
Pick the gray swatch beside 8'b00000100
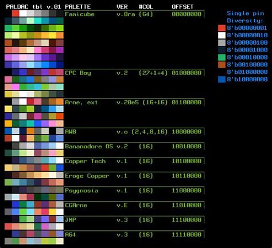point(222,43)
